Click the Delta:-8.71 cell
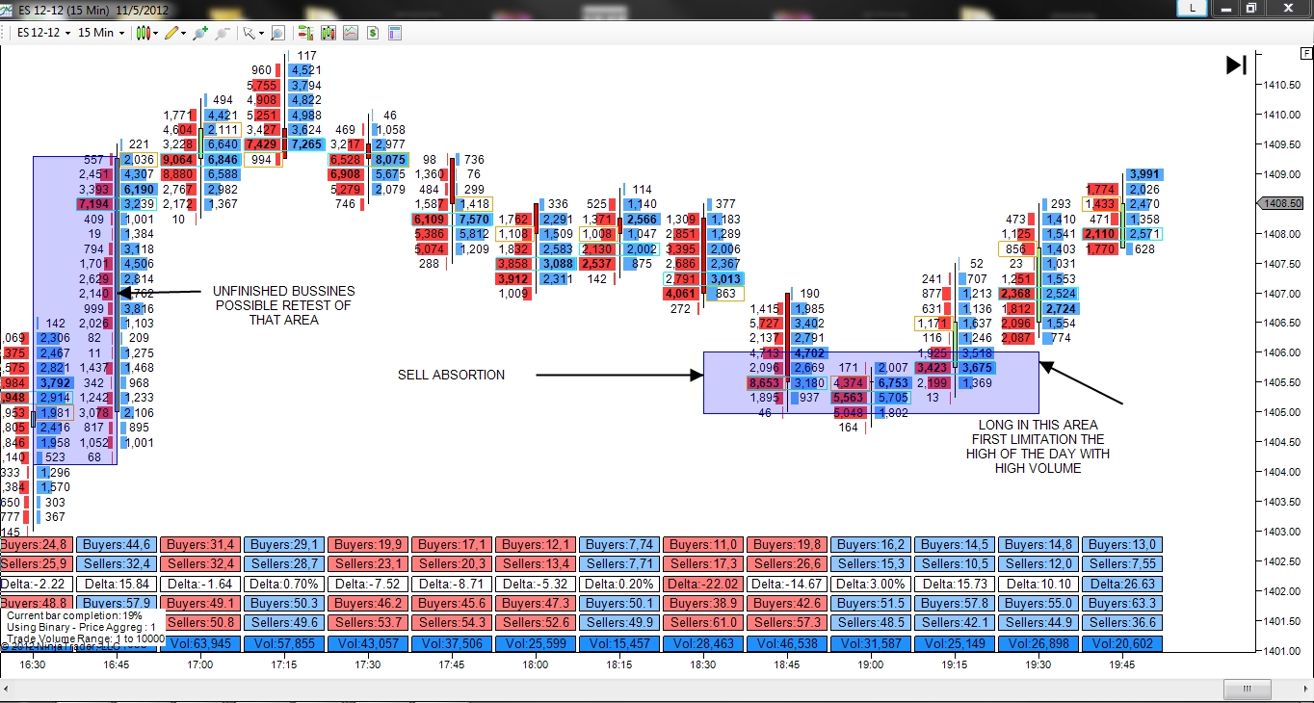 pyautogui.click(x=450, y=584)
